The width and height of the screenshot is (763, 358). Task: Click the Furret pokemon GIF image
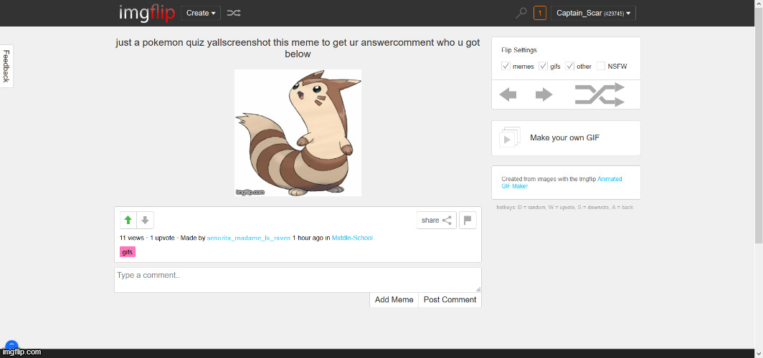click(x=298, y=132)
